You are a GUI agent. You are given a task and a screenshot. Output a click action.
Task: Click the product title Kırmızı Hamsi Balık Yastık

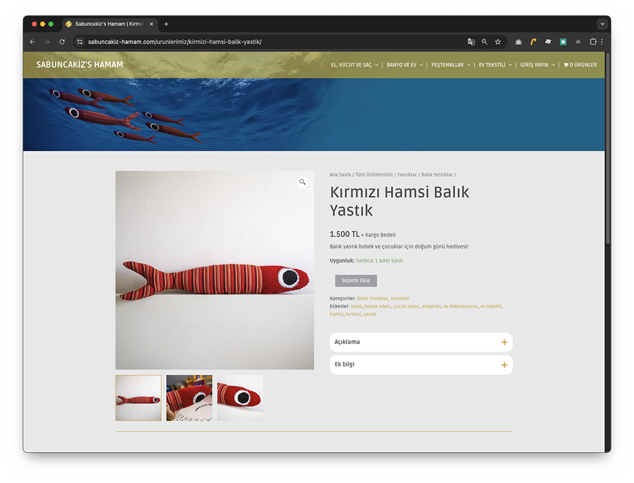click(x=399, y=201)
